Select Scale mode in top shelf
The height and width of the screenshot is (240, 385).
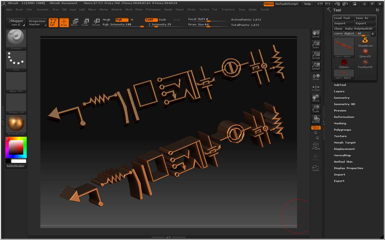coord(85,22)
